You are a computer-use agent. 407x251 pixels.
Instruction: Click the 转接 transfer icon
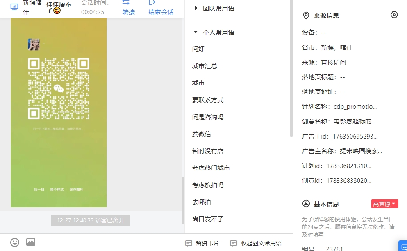click(126, 2)
